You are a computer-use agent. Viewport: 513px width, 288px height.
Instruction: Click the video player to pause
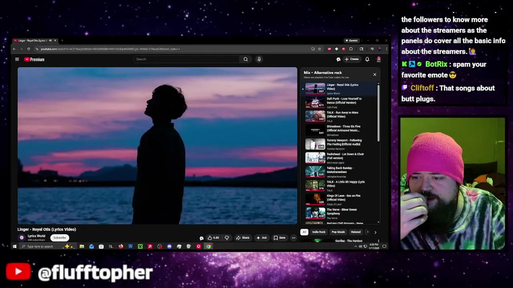coord(158,146)
